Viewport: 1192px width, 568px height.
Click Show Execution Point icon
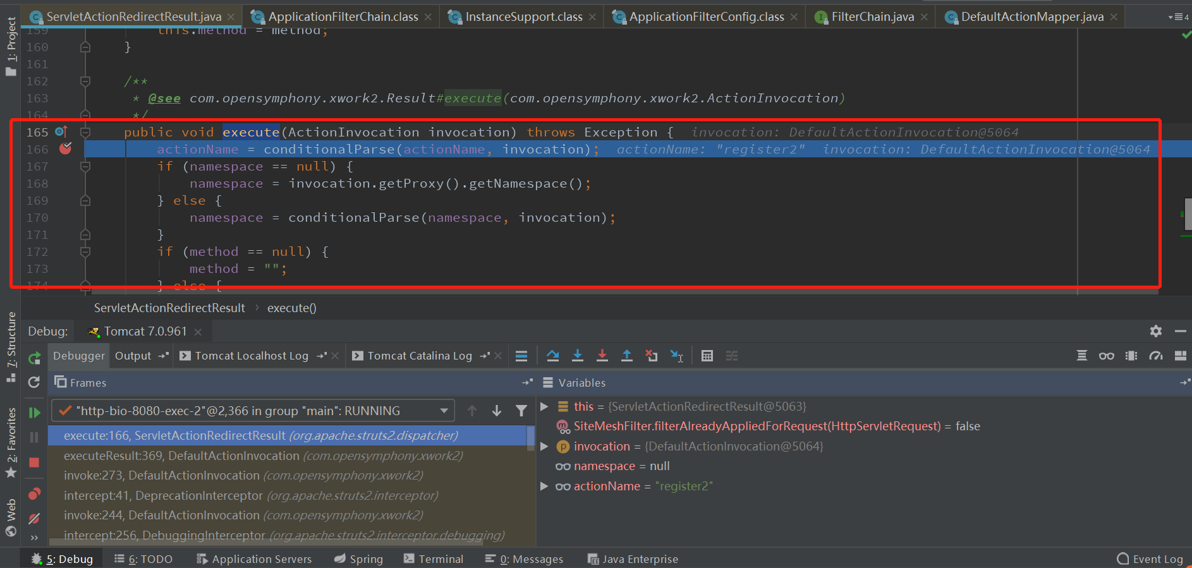coord(521,356)
